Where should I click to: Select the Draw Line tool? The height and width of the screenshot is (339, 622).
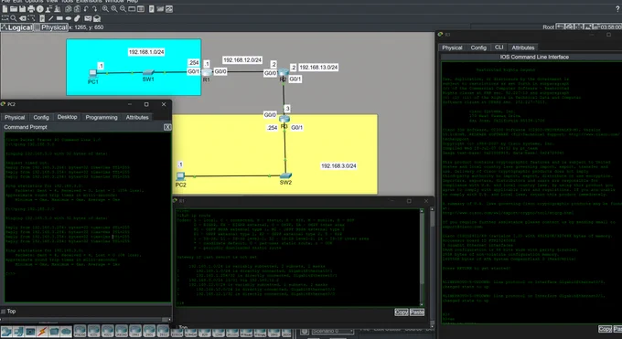pos(51,18)
